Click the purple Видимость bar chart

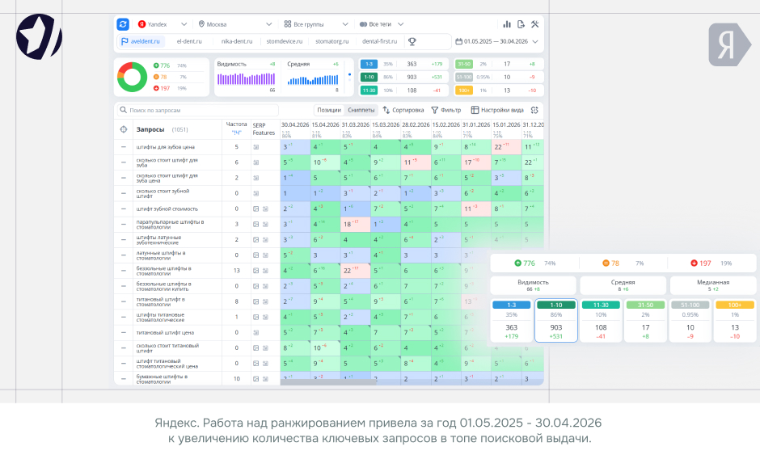point(247,79)
